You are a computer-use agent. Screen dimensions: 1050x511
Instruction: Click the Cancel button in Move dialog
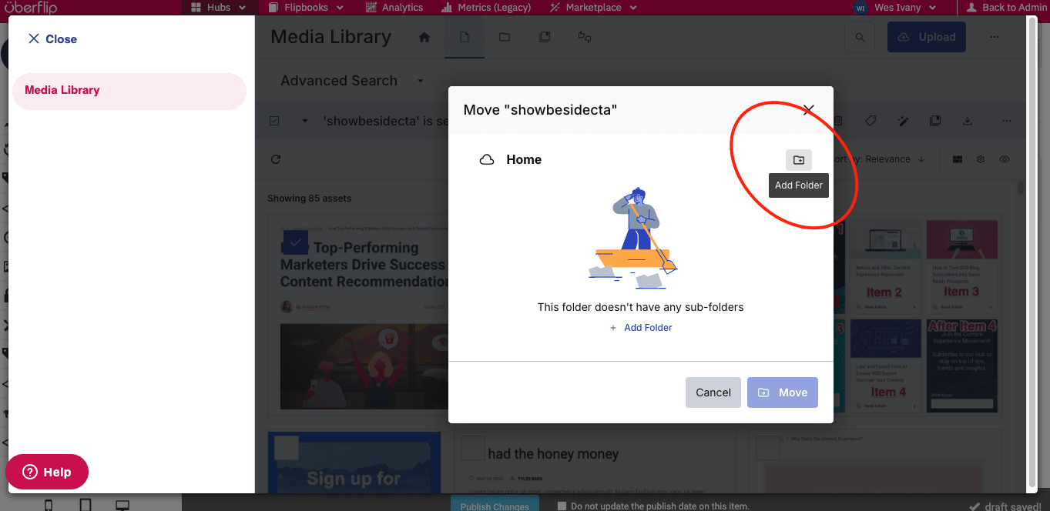tap(713, 392)
